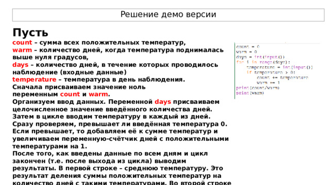Click the code line 'warm = 0'

click(246, 52)
